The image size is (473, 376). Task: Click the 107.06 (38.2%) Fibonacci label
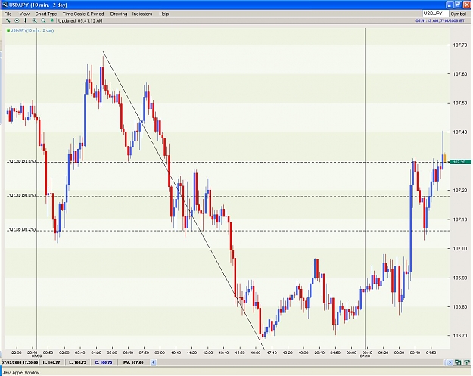(22, 230)
